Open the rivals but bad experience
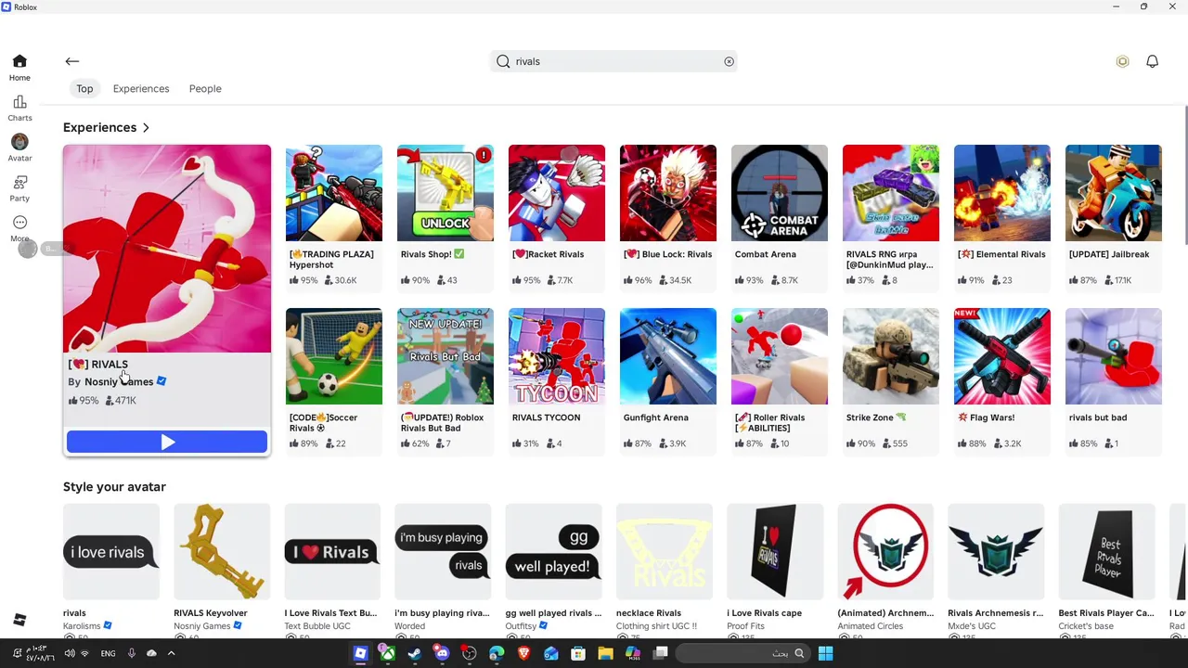Viewport: 1188px width, 668px height. click(x=1114, y=380)
